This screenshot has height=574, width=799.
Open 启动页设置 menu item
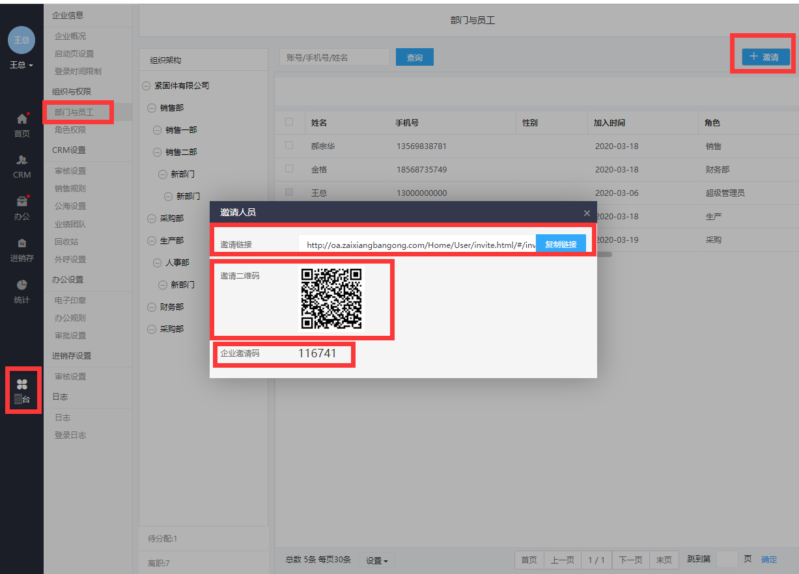click(74, 54)
